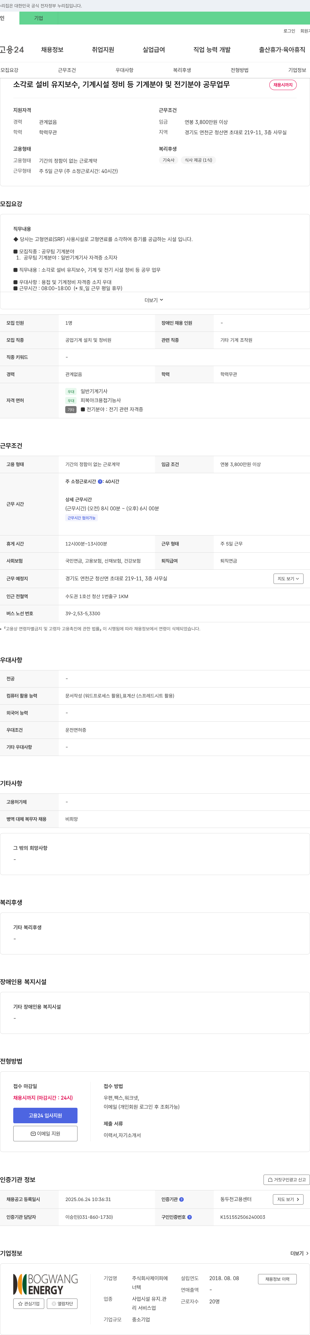Open 지도 보기 dropdown for 근무 예정지
310x1335 pixels.
pyautogui.click(x=288, y=578)
